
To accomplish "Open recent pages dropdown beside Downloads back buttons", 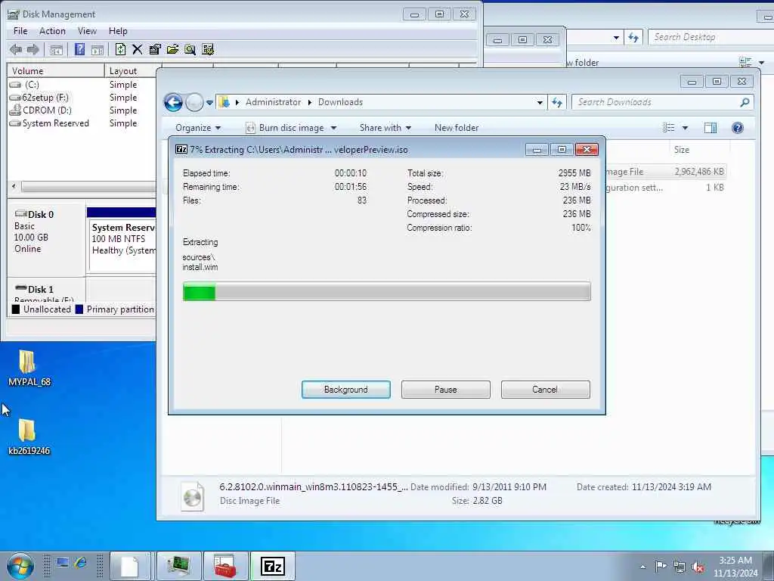I will [209, 103].
